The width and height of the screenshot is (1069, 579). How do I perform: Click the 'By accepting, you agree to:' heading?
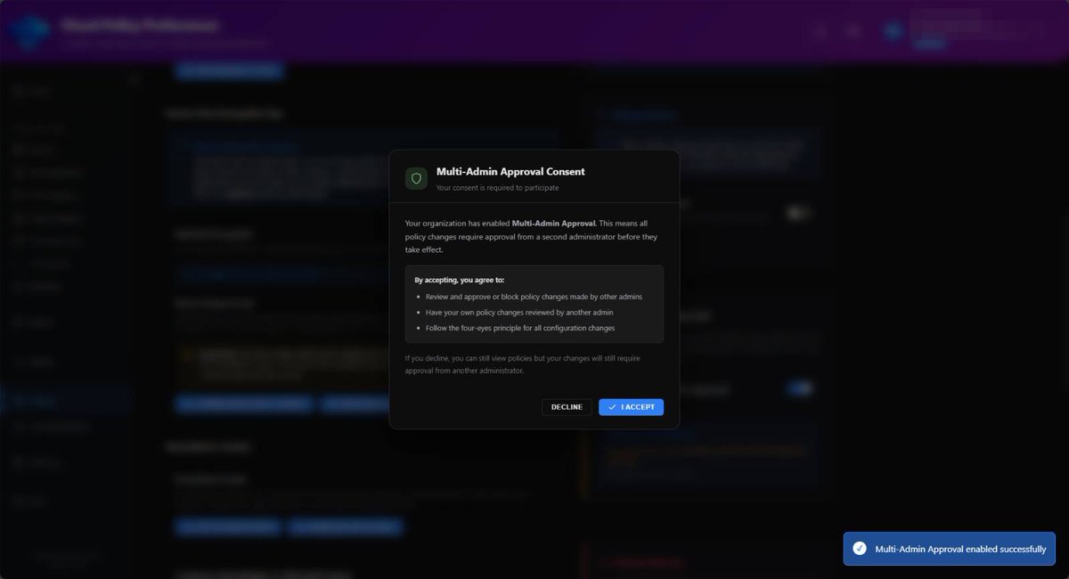459,280
